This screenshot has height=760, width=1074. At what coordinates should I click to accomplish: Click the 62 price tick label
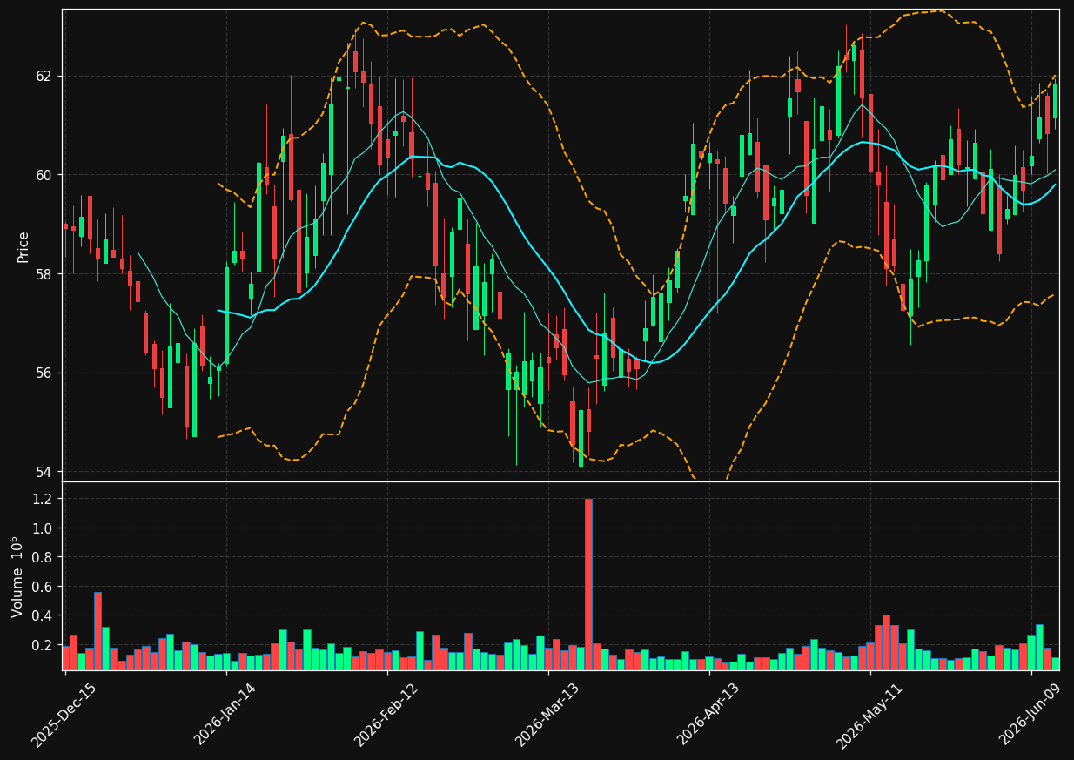(x=44, y=77)
